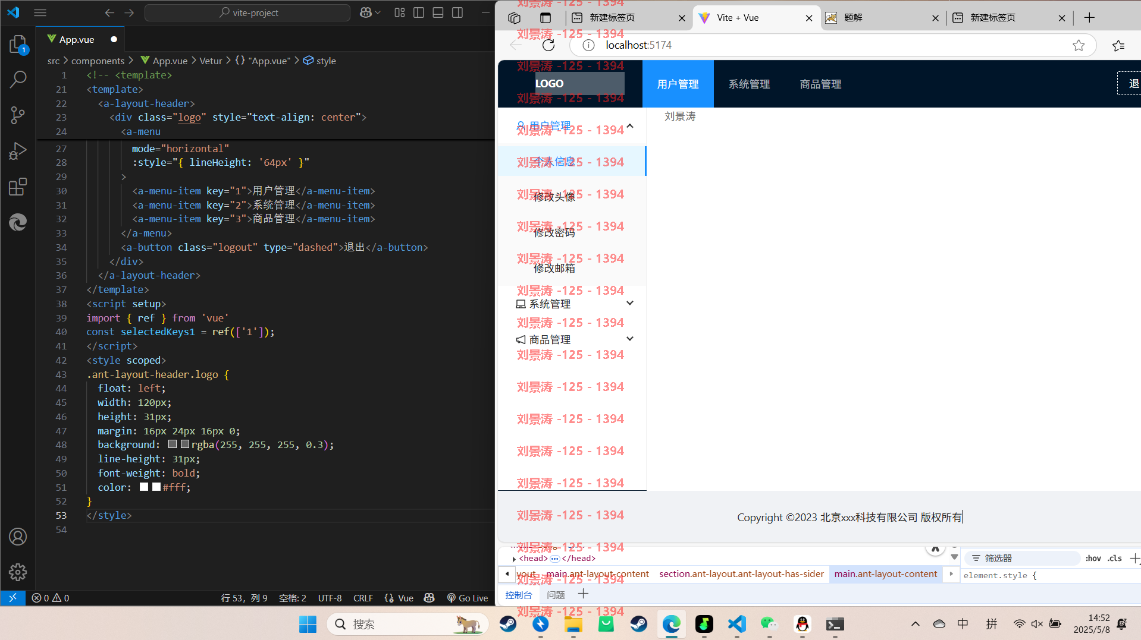The width and height of the screenshot is (1141, 640).
Task: Select 商品管理 in top navigation menu
Action: tap(820, 84)
